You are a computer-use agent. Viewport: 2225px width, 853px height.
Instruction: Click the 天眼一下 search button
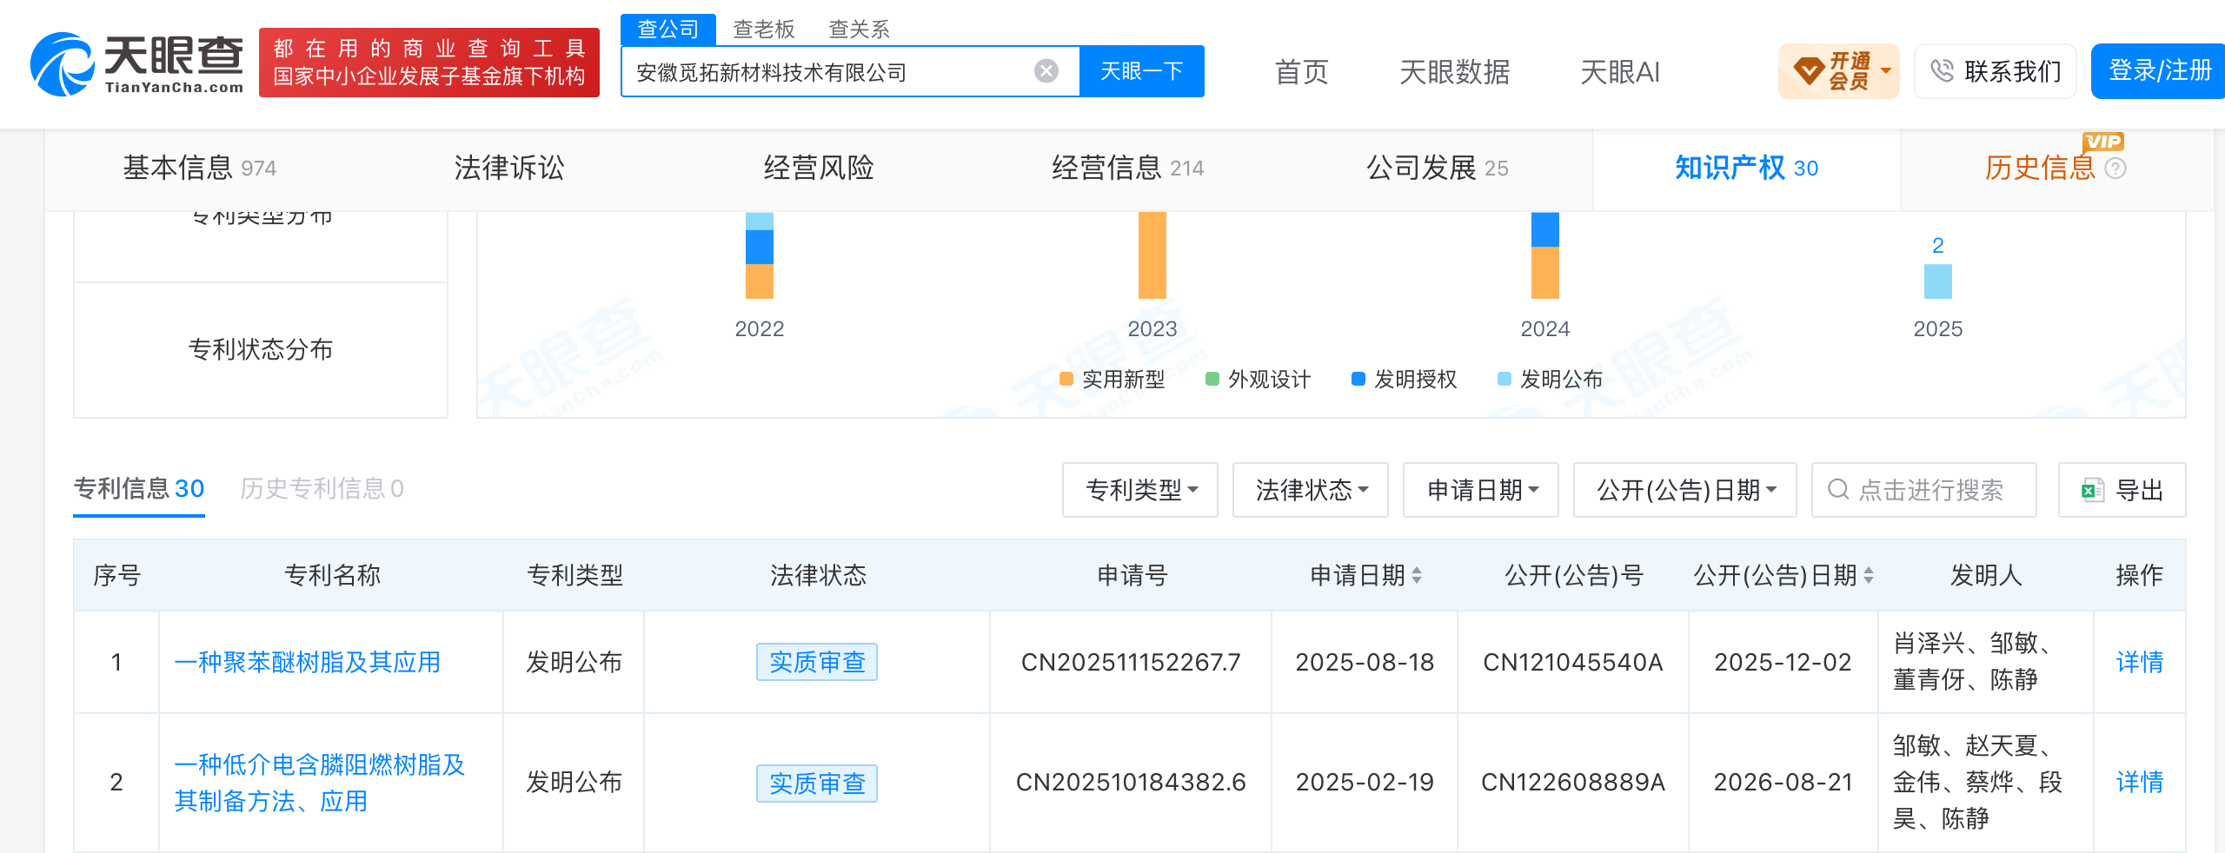[x=1142, y=71]
